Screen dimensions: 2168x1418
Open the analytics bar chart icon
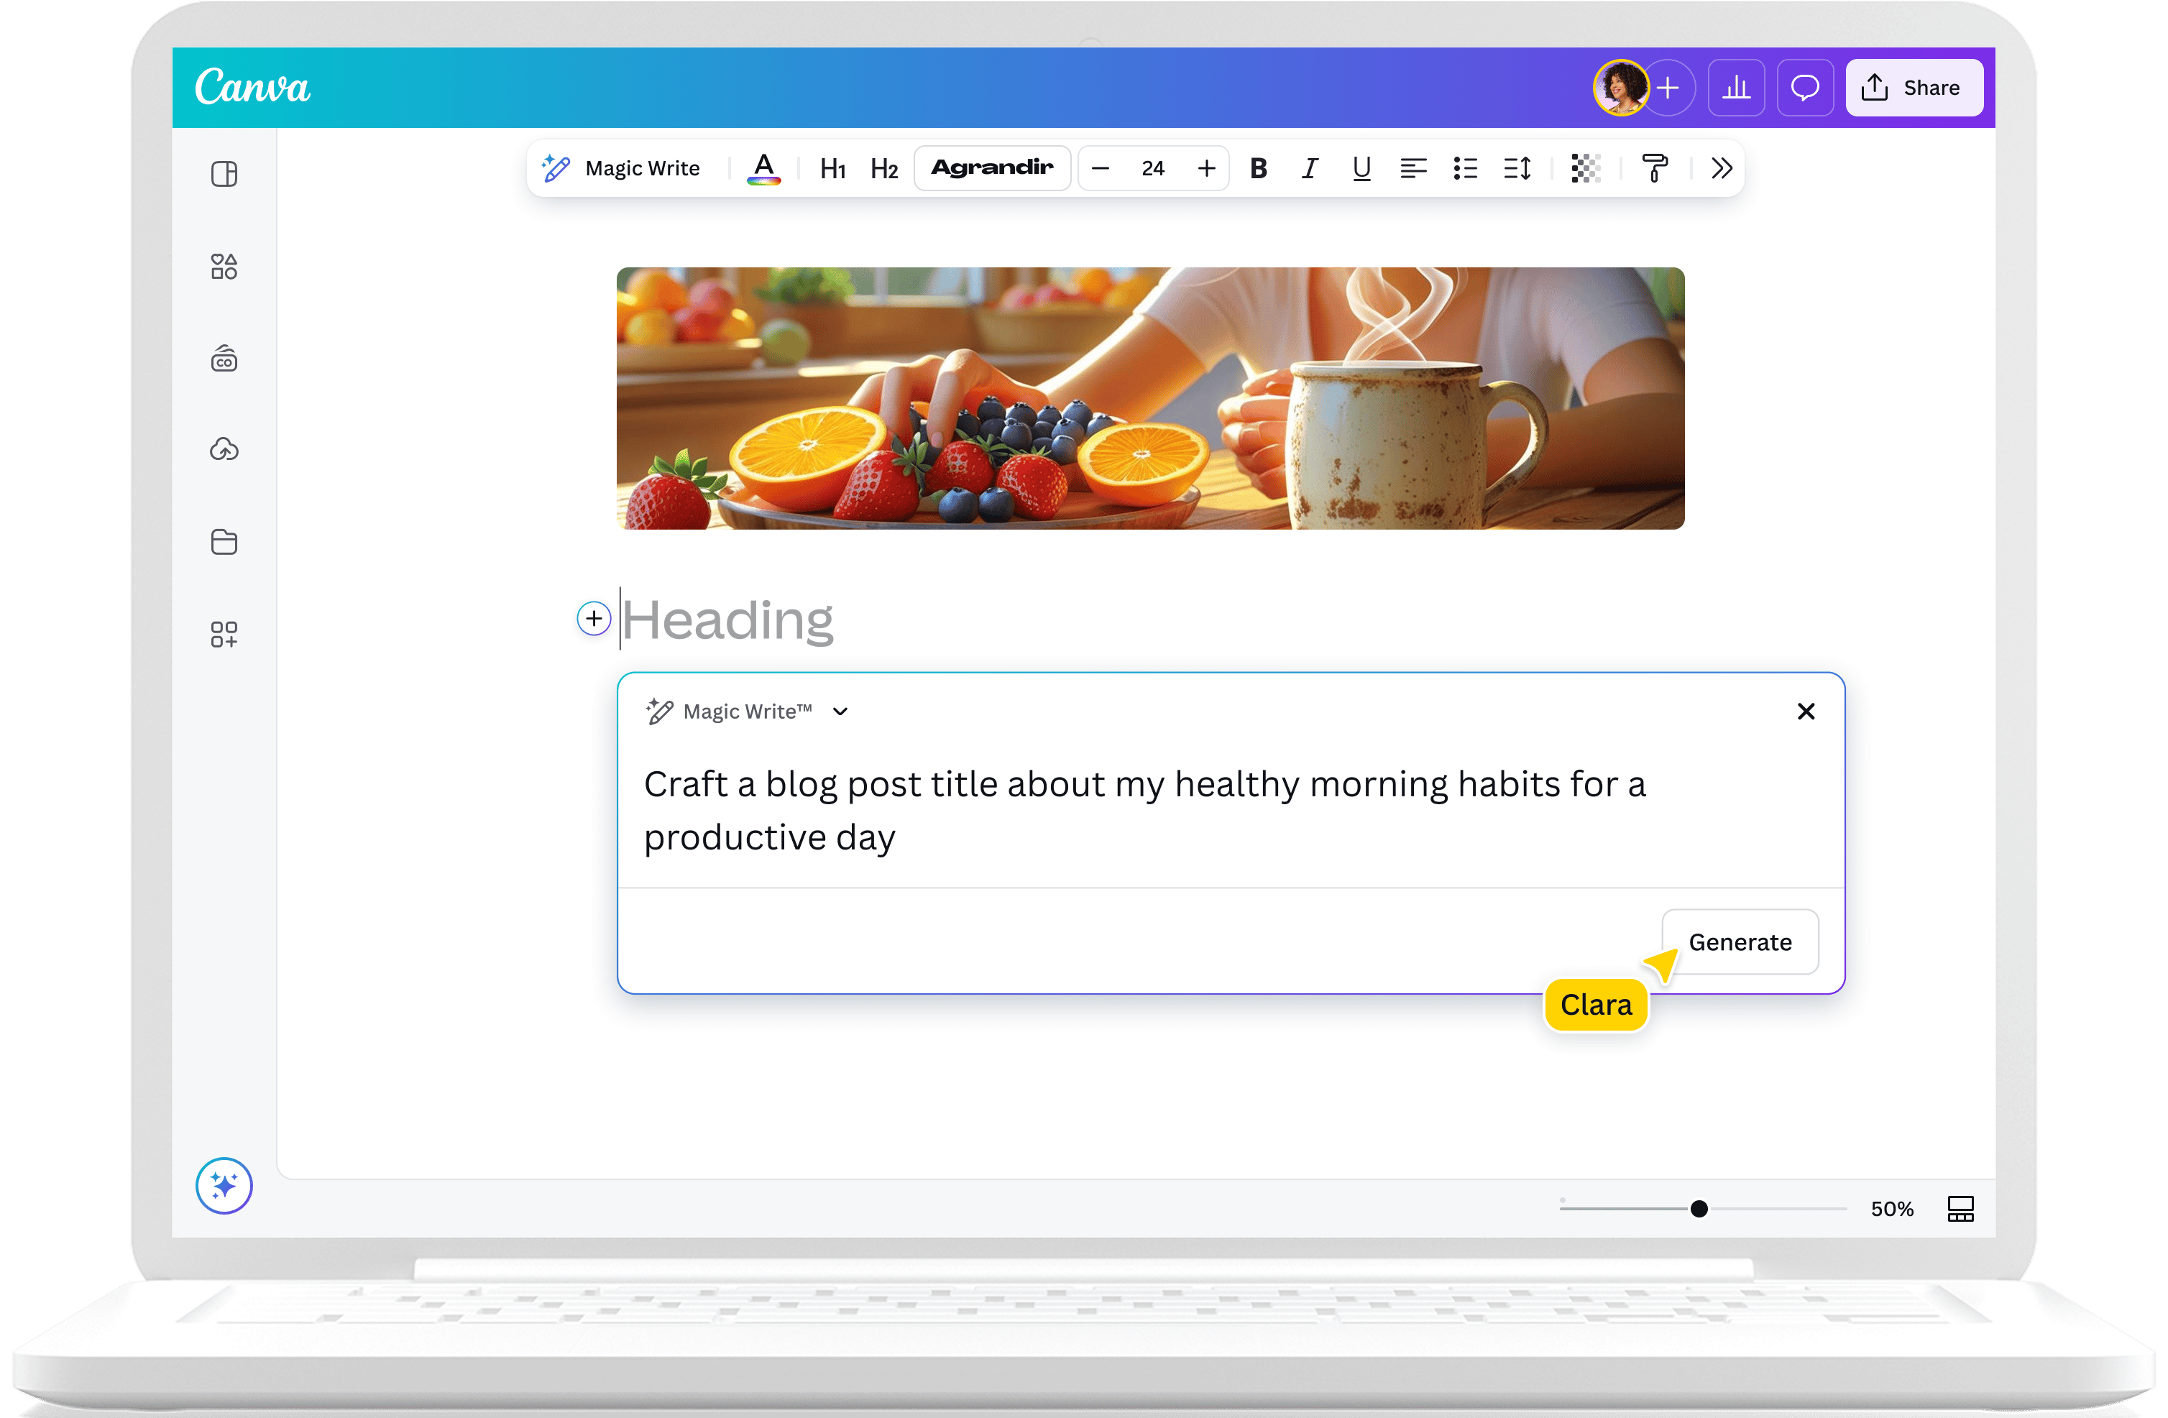pyautogui.click(x=1736, y=88)
